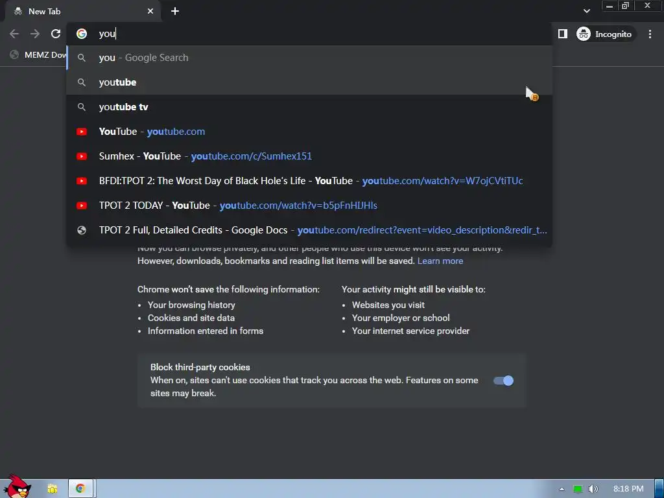Toggle Block third-party cookies switch
This screenshot has width=664, height=498.
(503, 380)
